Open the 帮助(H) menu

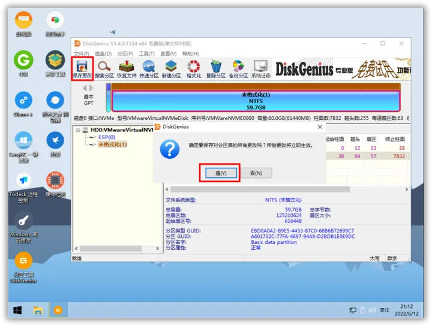pos(190,54)
